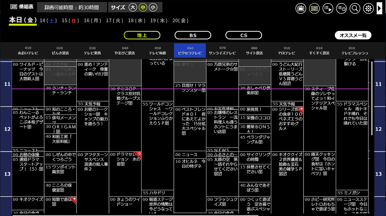
Task: Select the テレビフレッシュ channel header
Action: pyautogui.click(x=352, y=51)
